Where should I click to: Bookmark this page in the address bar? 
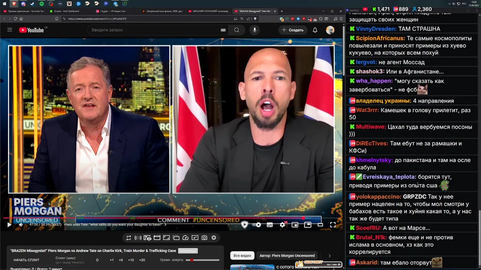(x=57, y=19)
